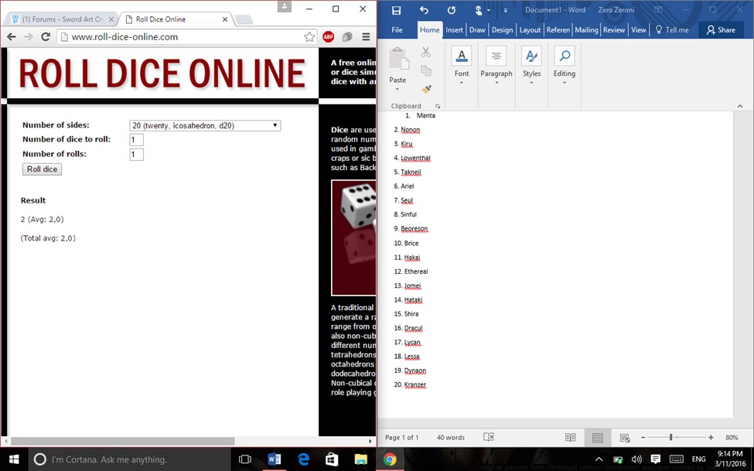754x471 pixels.
Task: Open Microsoft Edge from taskbar
Action: 303,459
